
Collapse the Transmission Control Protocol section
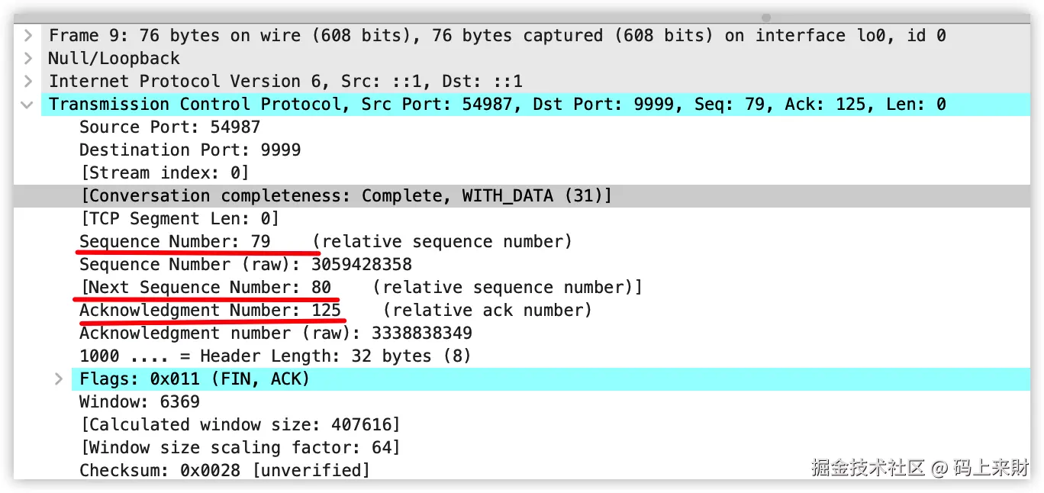point(27,105)
